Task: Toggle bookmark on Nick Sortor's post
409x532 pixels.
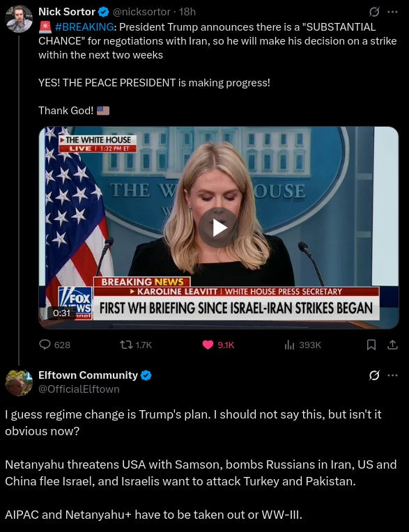Action: coord(371,345)
